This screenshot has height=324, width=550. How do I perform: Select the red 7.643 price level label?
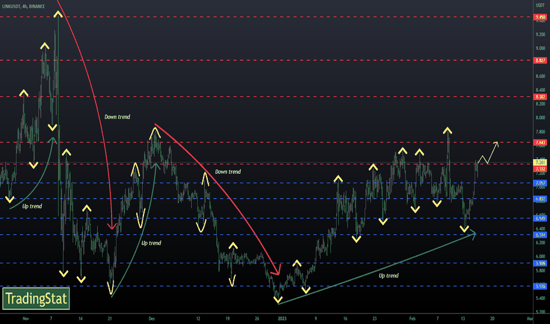click(540, 142)
